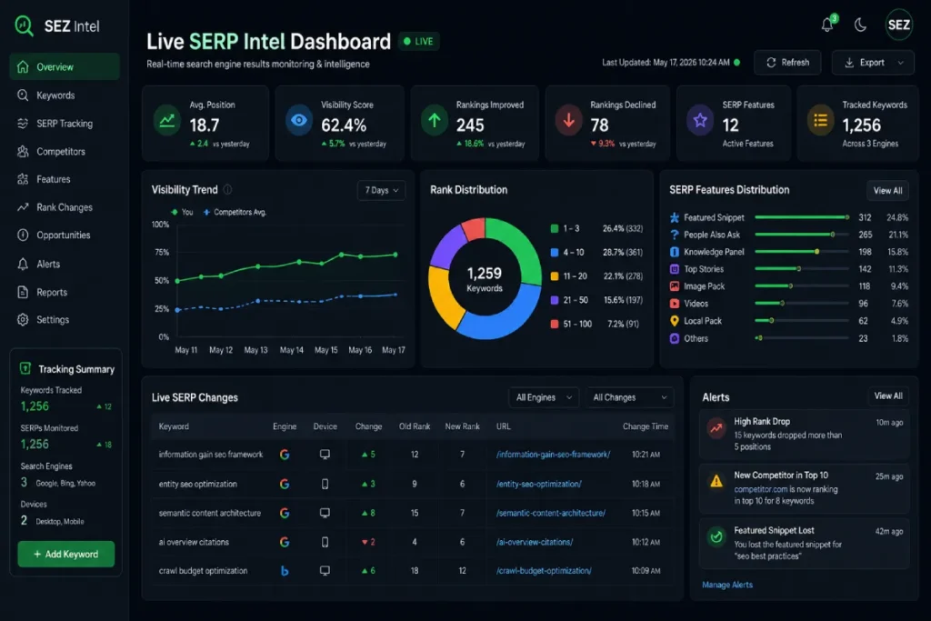Viewport: 931px width, 621px height.
Task: Open the /information-gain-seo-framework/ URL link
Action: tap(553, 455)
